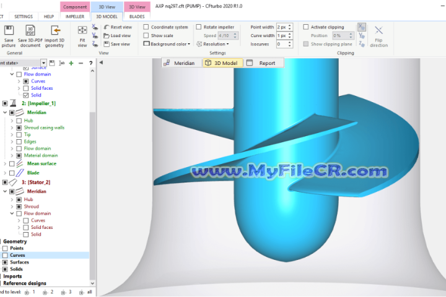This screenshot has height=297, width=446.
Task: Check the Edges checkbox
Action: point(19,142)
